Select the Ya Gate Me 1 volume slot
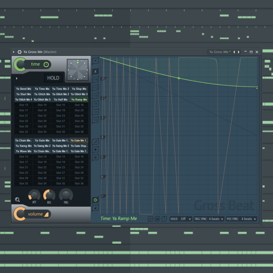This screenshot has height=273, width=273. [79, 140]
